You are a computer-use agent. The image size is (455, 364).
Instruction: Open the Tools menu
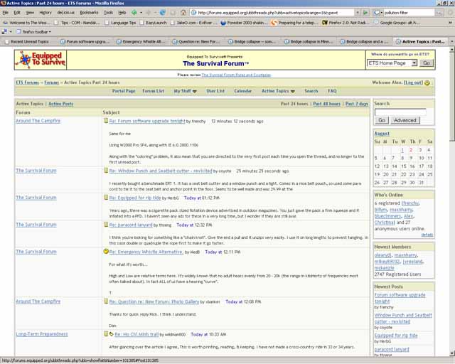(x=108, y=13)
